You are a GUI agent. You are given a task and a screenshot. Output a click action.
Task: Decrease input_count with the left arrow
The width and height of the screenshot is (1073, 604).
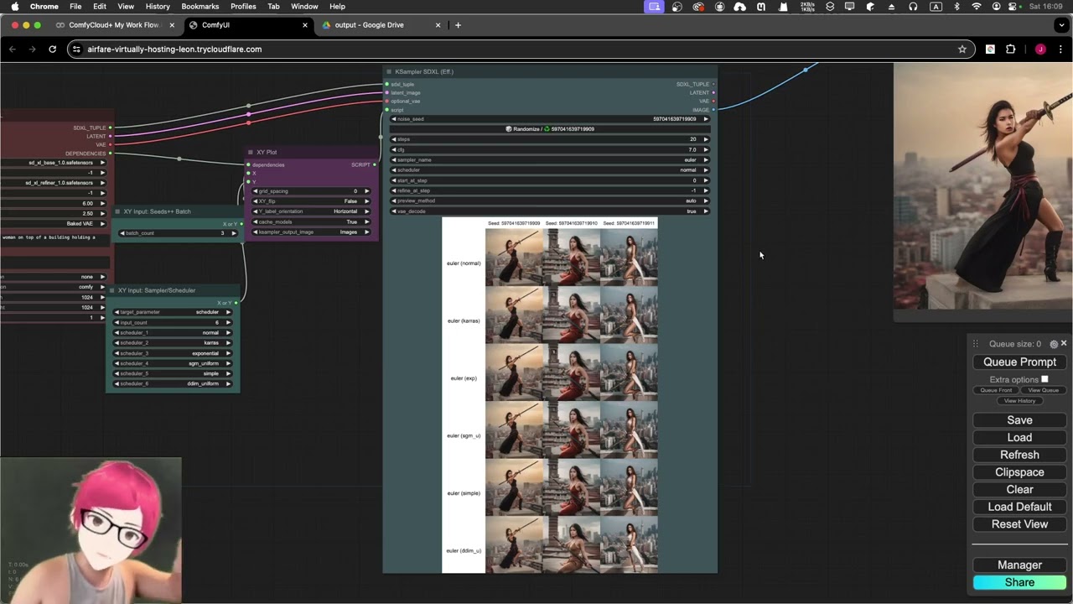117,323
